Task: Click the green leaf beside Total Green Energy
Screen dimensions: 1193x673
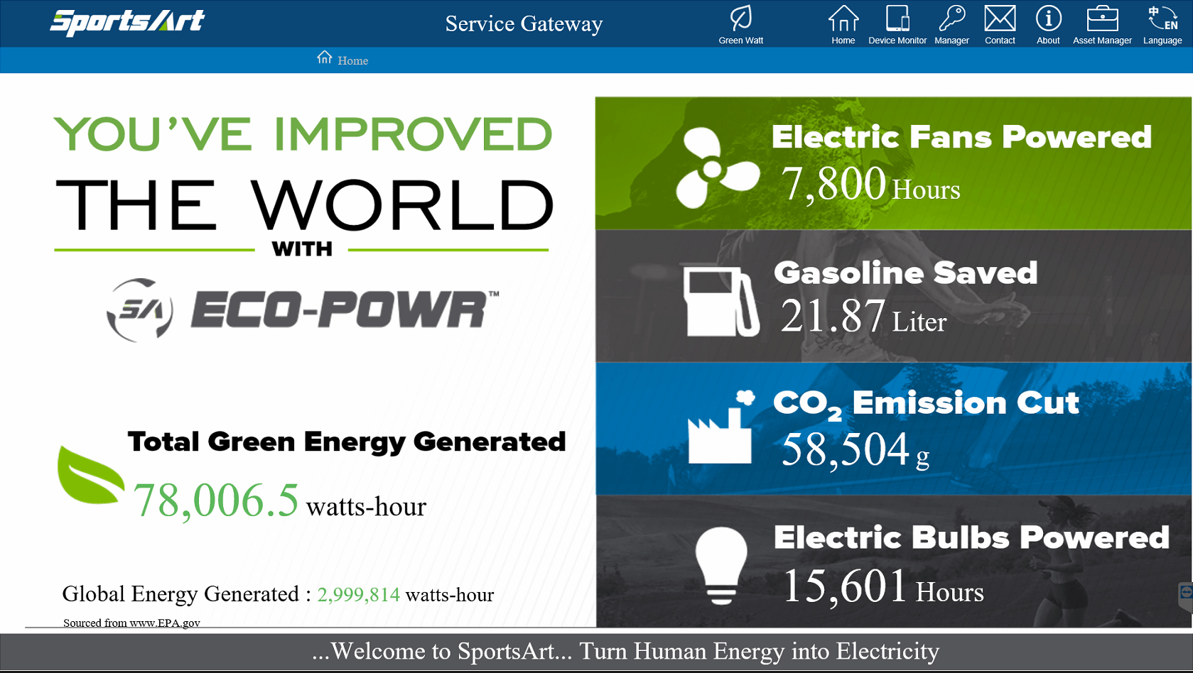Action: pos(90,476)
